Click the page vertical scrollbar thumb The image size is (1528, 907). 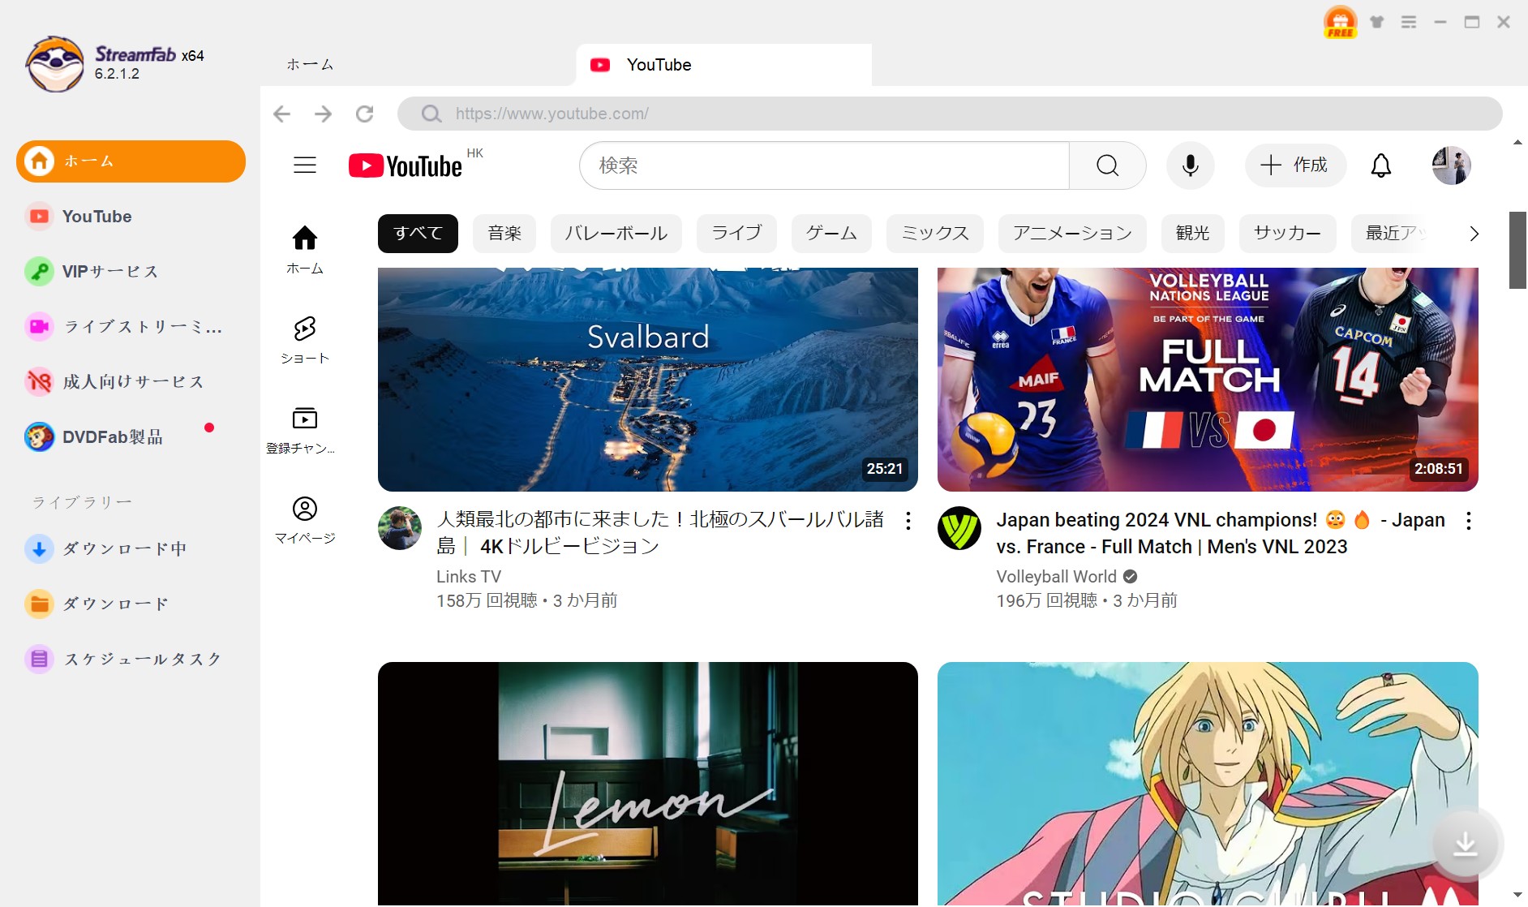point(1517,250)
